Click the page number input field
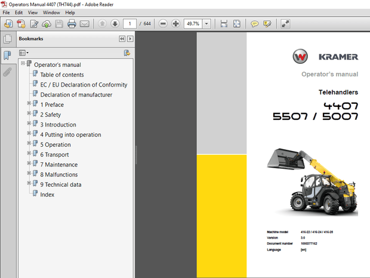Viewport: 370px width, 278px height. click(x=129, y=24)
